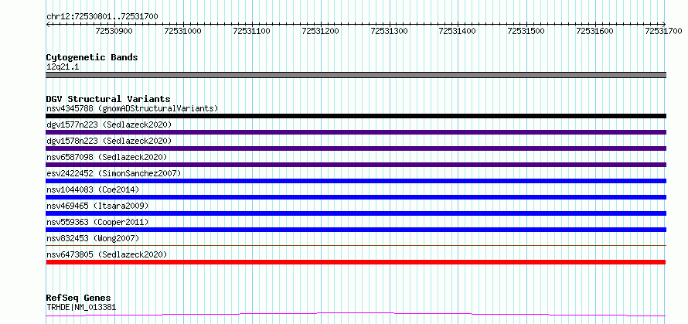Click ruler position 72530900
Image resolution: width=688 pixels, height=324 pixels.
114,31
